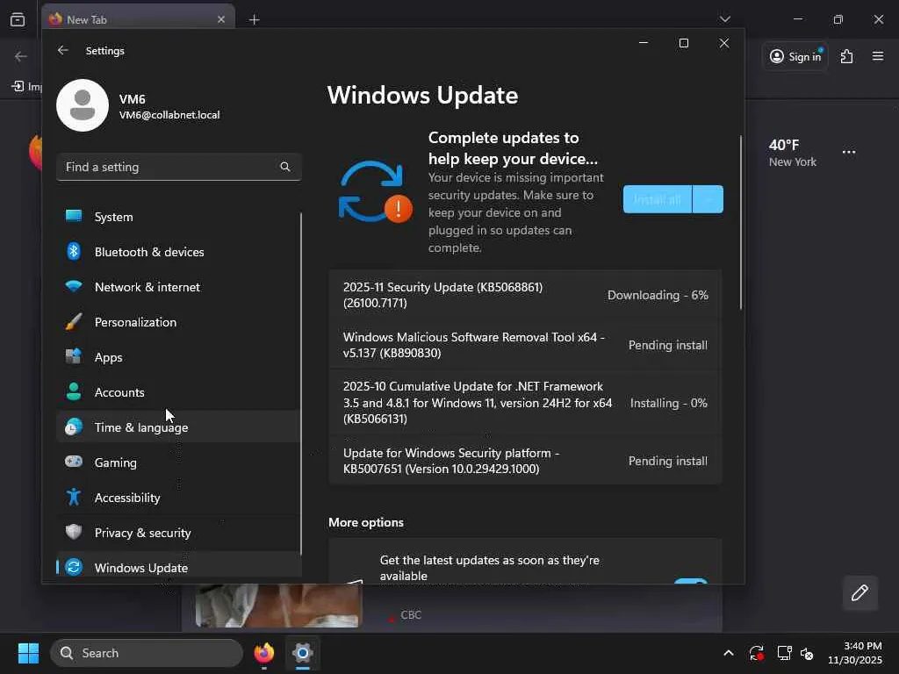Click the search magnifier in Find a setting

[285, 167]
